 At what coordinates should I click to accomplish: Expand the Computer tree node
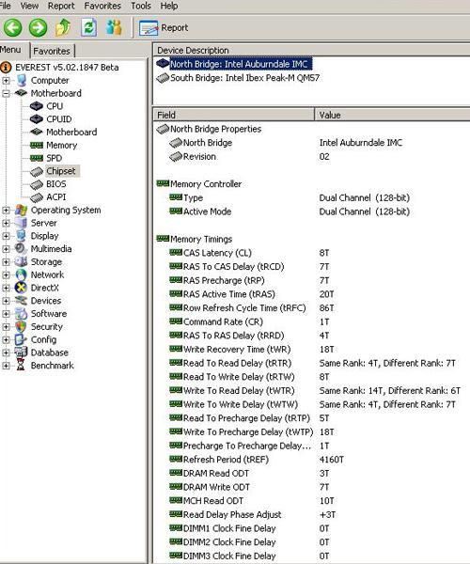tap(7, 81)
